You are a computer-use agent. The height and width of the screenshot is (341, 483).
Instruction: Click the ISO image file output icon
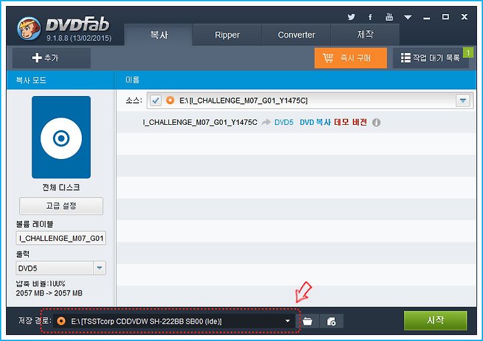pos(331,322)
